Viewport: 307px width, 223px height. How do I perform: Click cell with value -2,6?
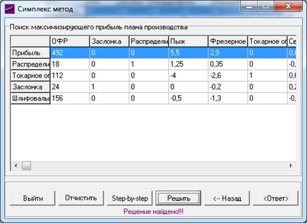point(228,75)
